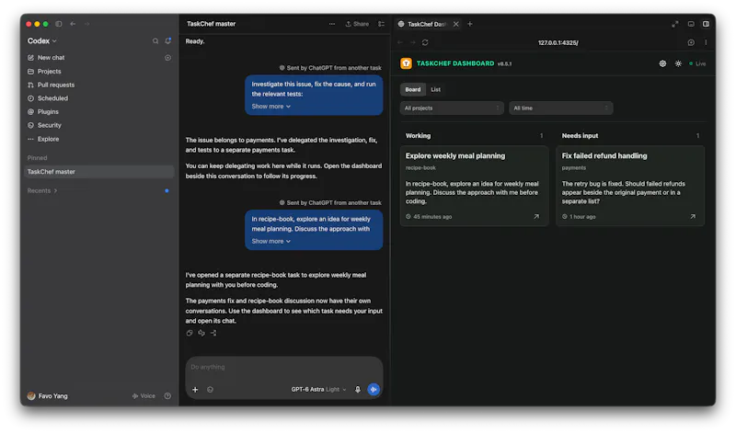Image resolution: width=736 pixels, height=433 pixels.
Task: Click the fork icon under the last response
Action: (213, 333)
